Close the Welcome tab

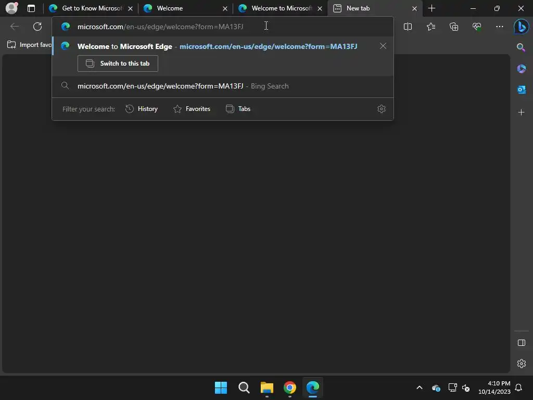click(x=225, y=8)
